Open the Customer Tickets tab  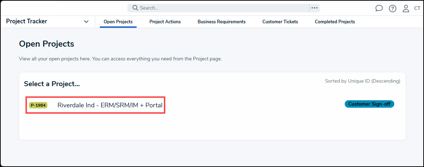click(280, 22)
